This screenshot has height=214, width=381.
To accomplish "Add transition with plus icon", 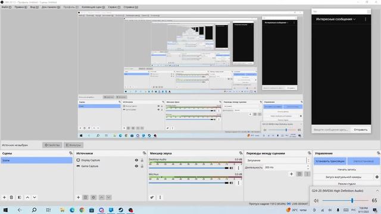I will [x=291, y=174].
